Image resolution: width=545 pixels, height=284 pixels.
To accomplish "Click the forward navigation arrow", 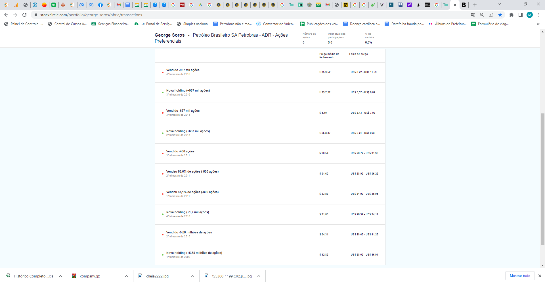I will (15, 15).
